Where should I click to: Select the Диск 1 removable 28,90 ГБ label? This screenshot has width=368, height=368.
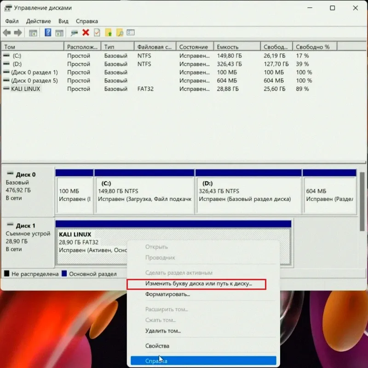pos(28,243)
